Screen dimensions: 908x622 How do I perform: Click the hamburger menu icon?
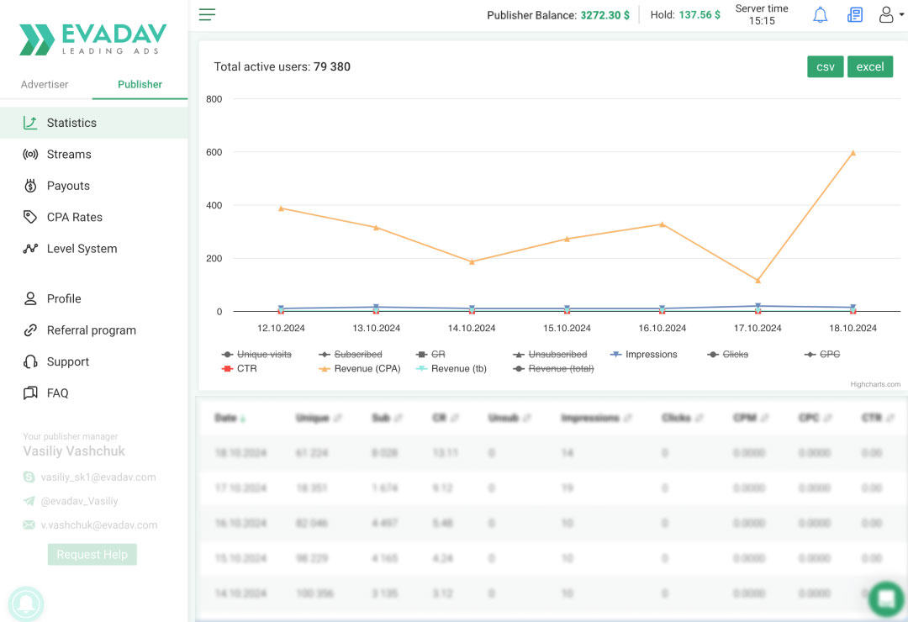207,14
